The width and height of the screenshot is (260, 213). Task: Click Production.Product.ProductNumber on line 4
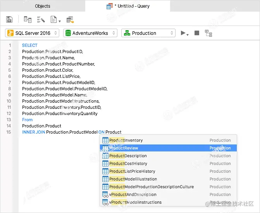pos(59,64)
